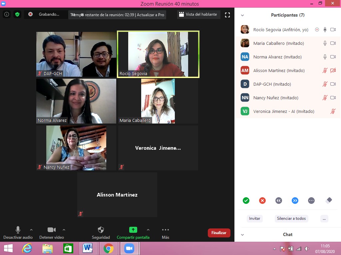
Task: Toggle Rocío Segovia camera in participants list
Action: click(x=333, y=30)
